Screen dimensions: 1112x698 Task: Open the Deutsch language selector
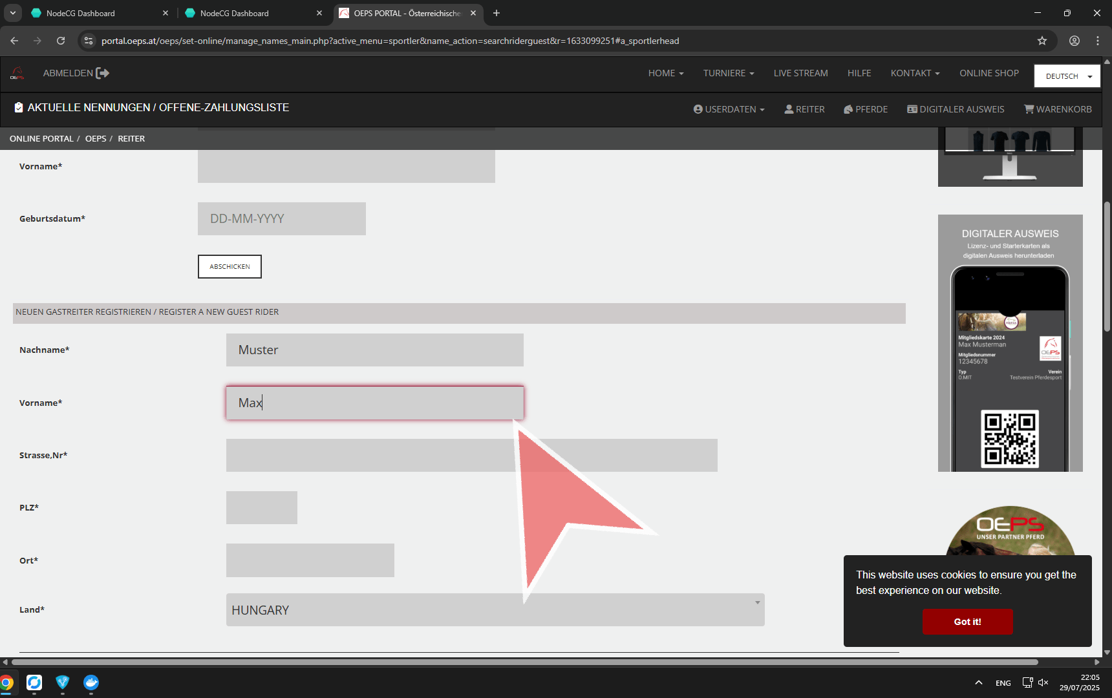pos(1067,76)
